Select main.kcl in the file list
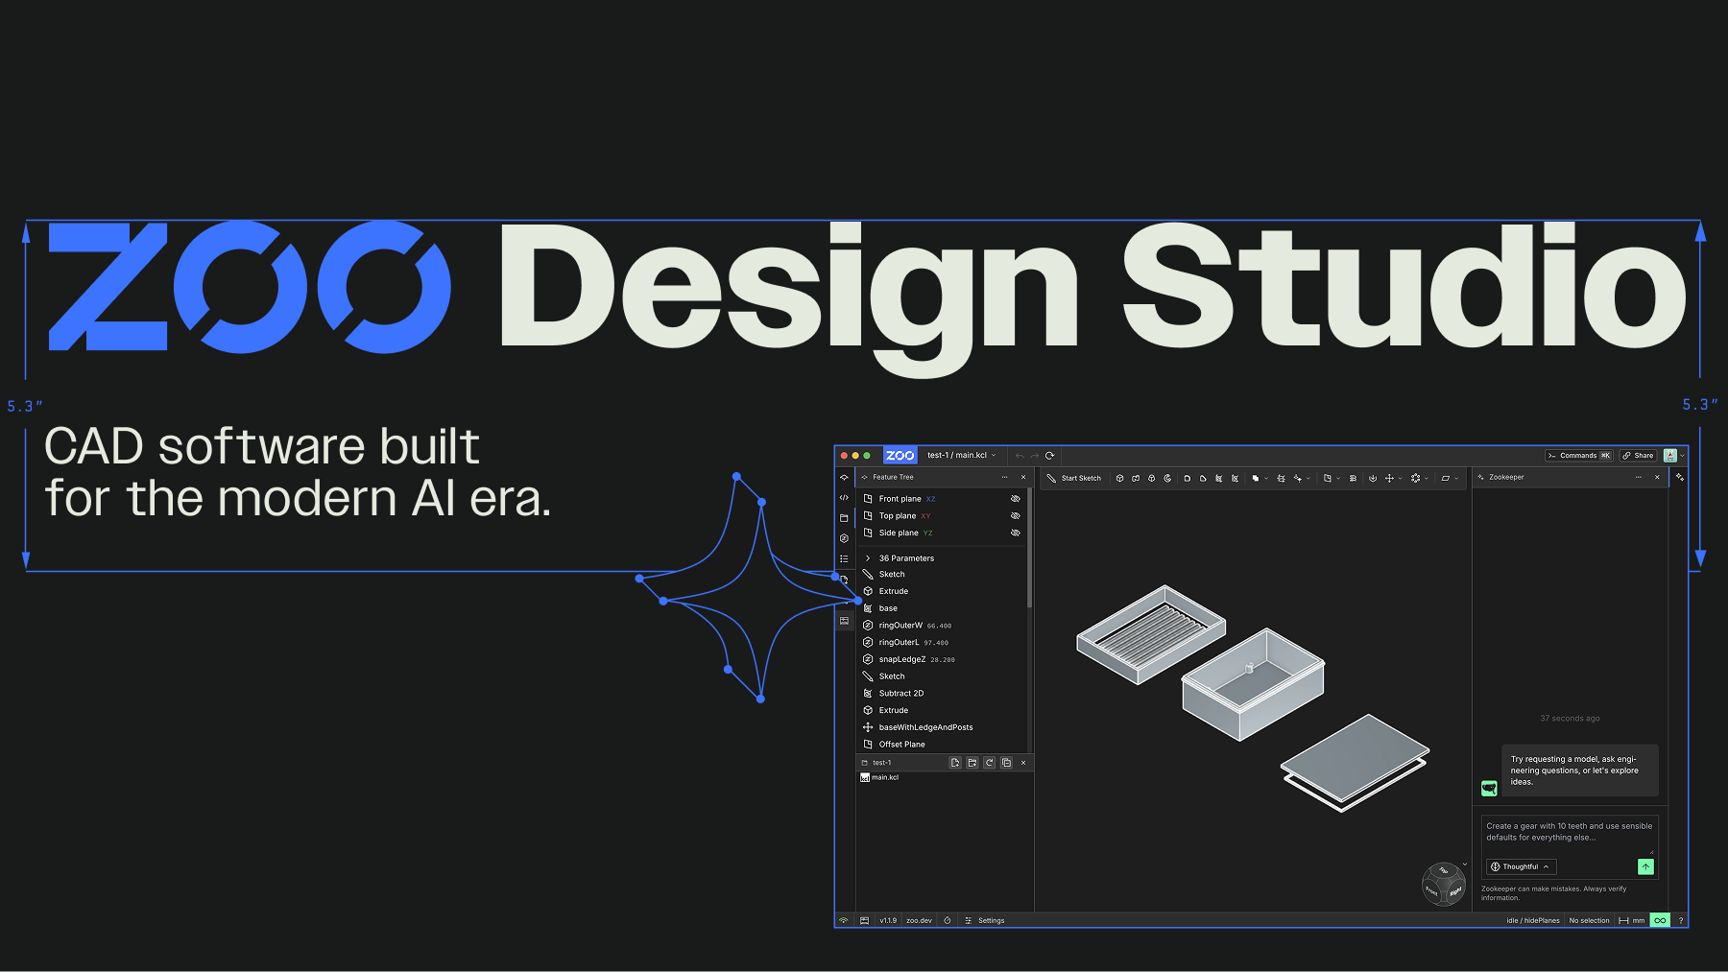This screenshot has width=1728, height=972. click(884, 777)
